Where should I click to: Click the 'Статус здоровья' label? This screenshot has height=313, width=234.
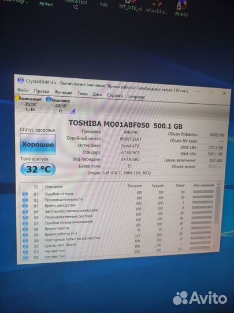37,130
